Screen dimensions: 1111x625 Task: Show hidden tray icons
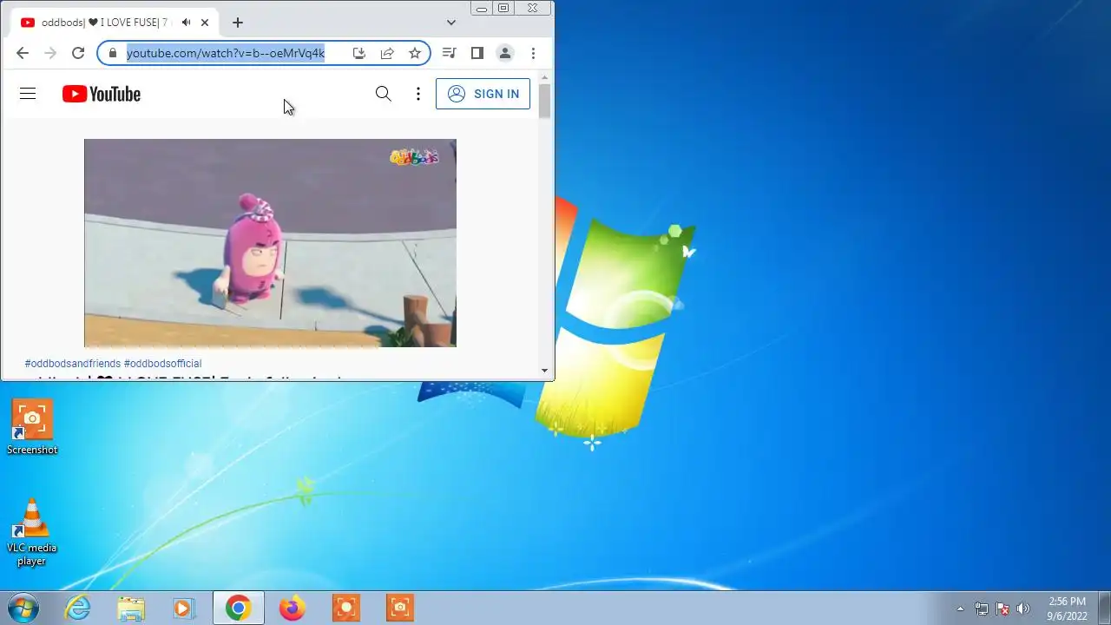pos(960,609)
